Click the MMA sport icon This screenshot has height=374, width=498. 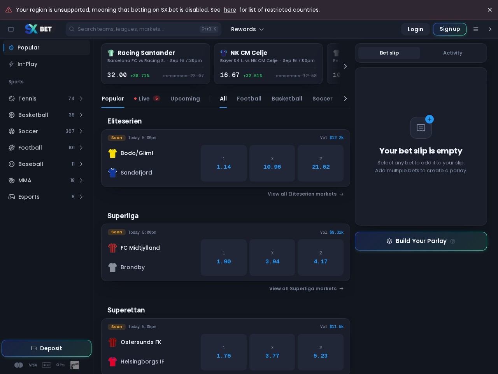[12, 180]
